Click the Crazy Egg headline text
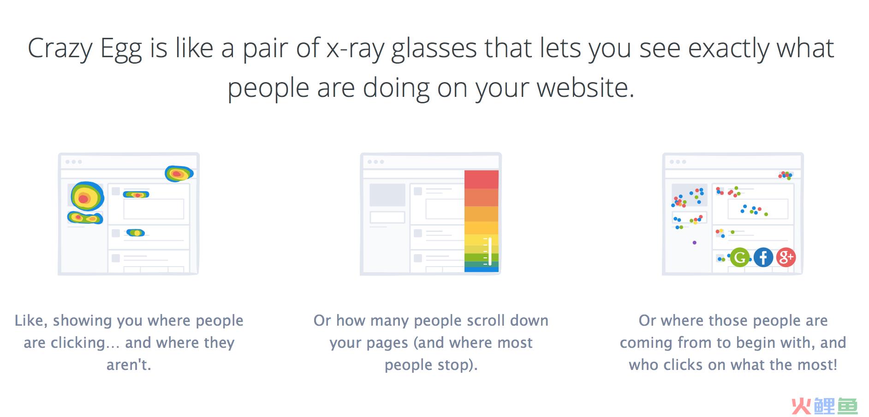Screen dimensions: 869x417 [x=431, y=67]
